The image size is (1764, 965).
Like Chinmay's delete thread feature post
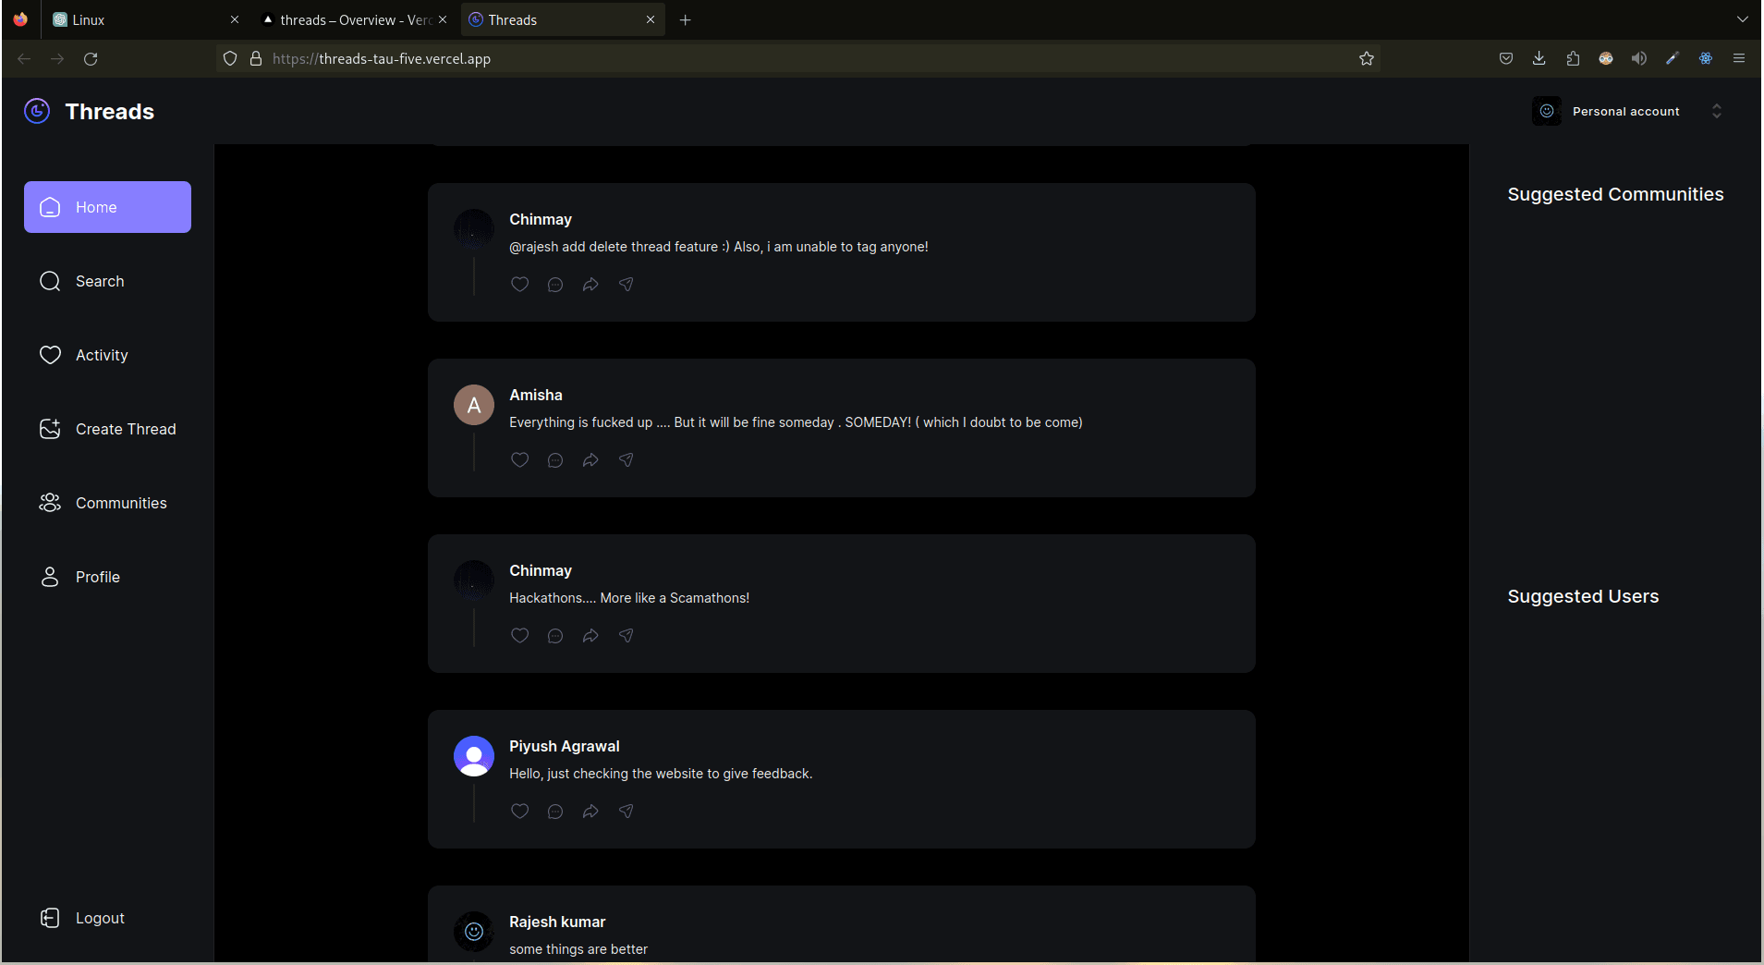pyautogui.click(x=520, y=285)
